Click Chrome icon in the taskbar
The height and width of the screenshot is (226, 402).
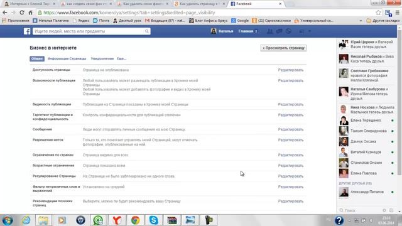pos(135,220)
